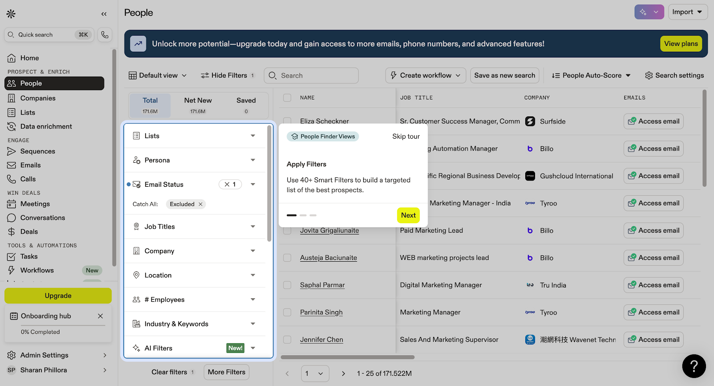Open Create workflow dropdown
Image resolution: width=714 pixels, height=386 pixels.
(x=426, y=75)
